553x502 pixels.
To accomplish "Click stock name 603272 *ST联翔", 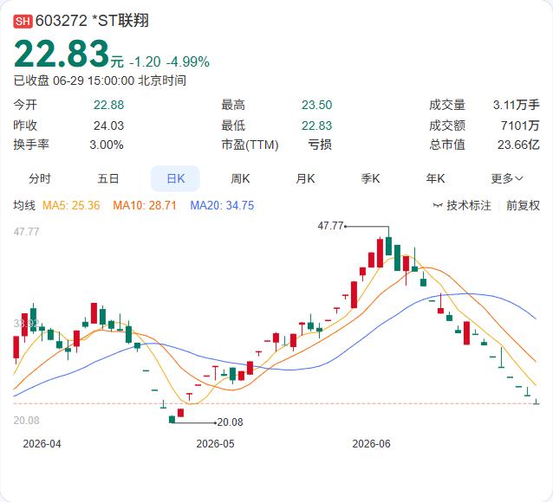I will pos(92,21).
